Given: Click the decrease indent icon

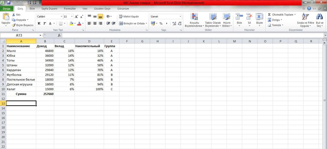Looking at the screenshot, I should [108, 23].
